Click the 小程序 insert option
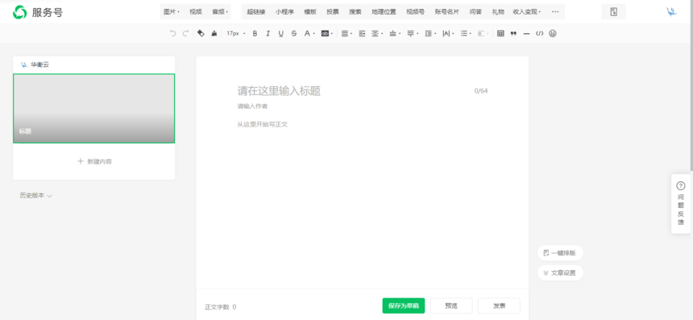Screen dimensions: 693x320 click(284, 12)
